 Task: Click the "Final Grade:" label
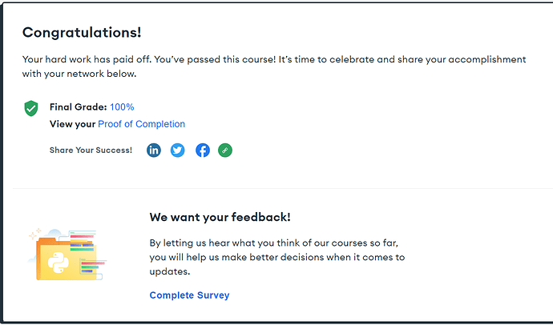[x=79, y=106]
